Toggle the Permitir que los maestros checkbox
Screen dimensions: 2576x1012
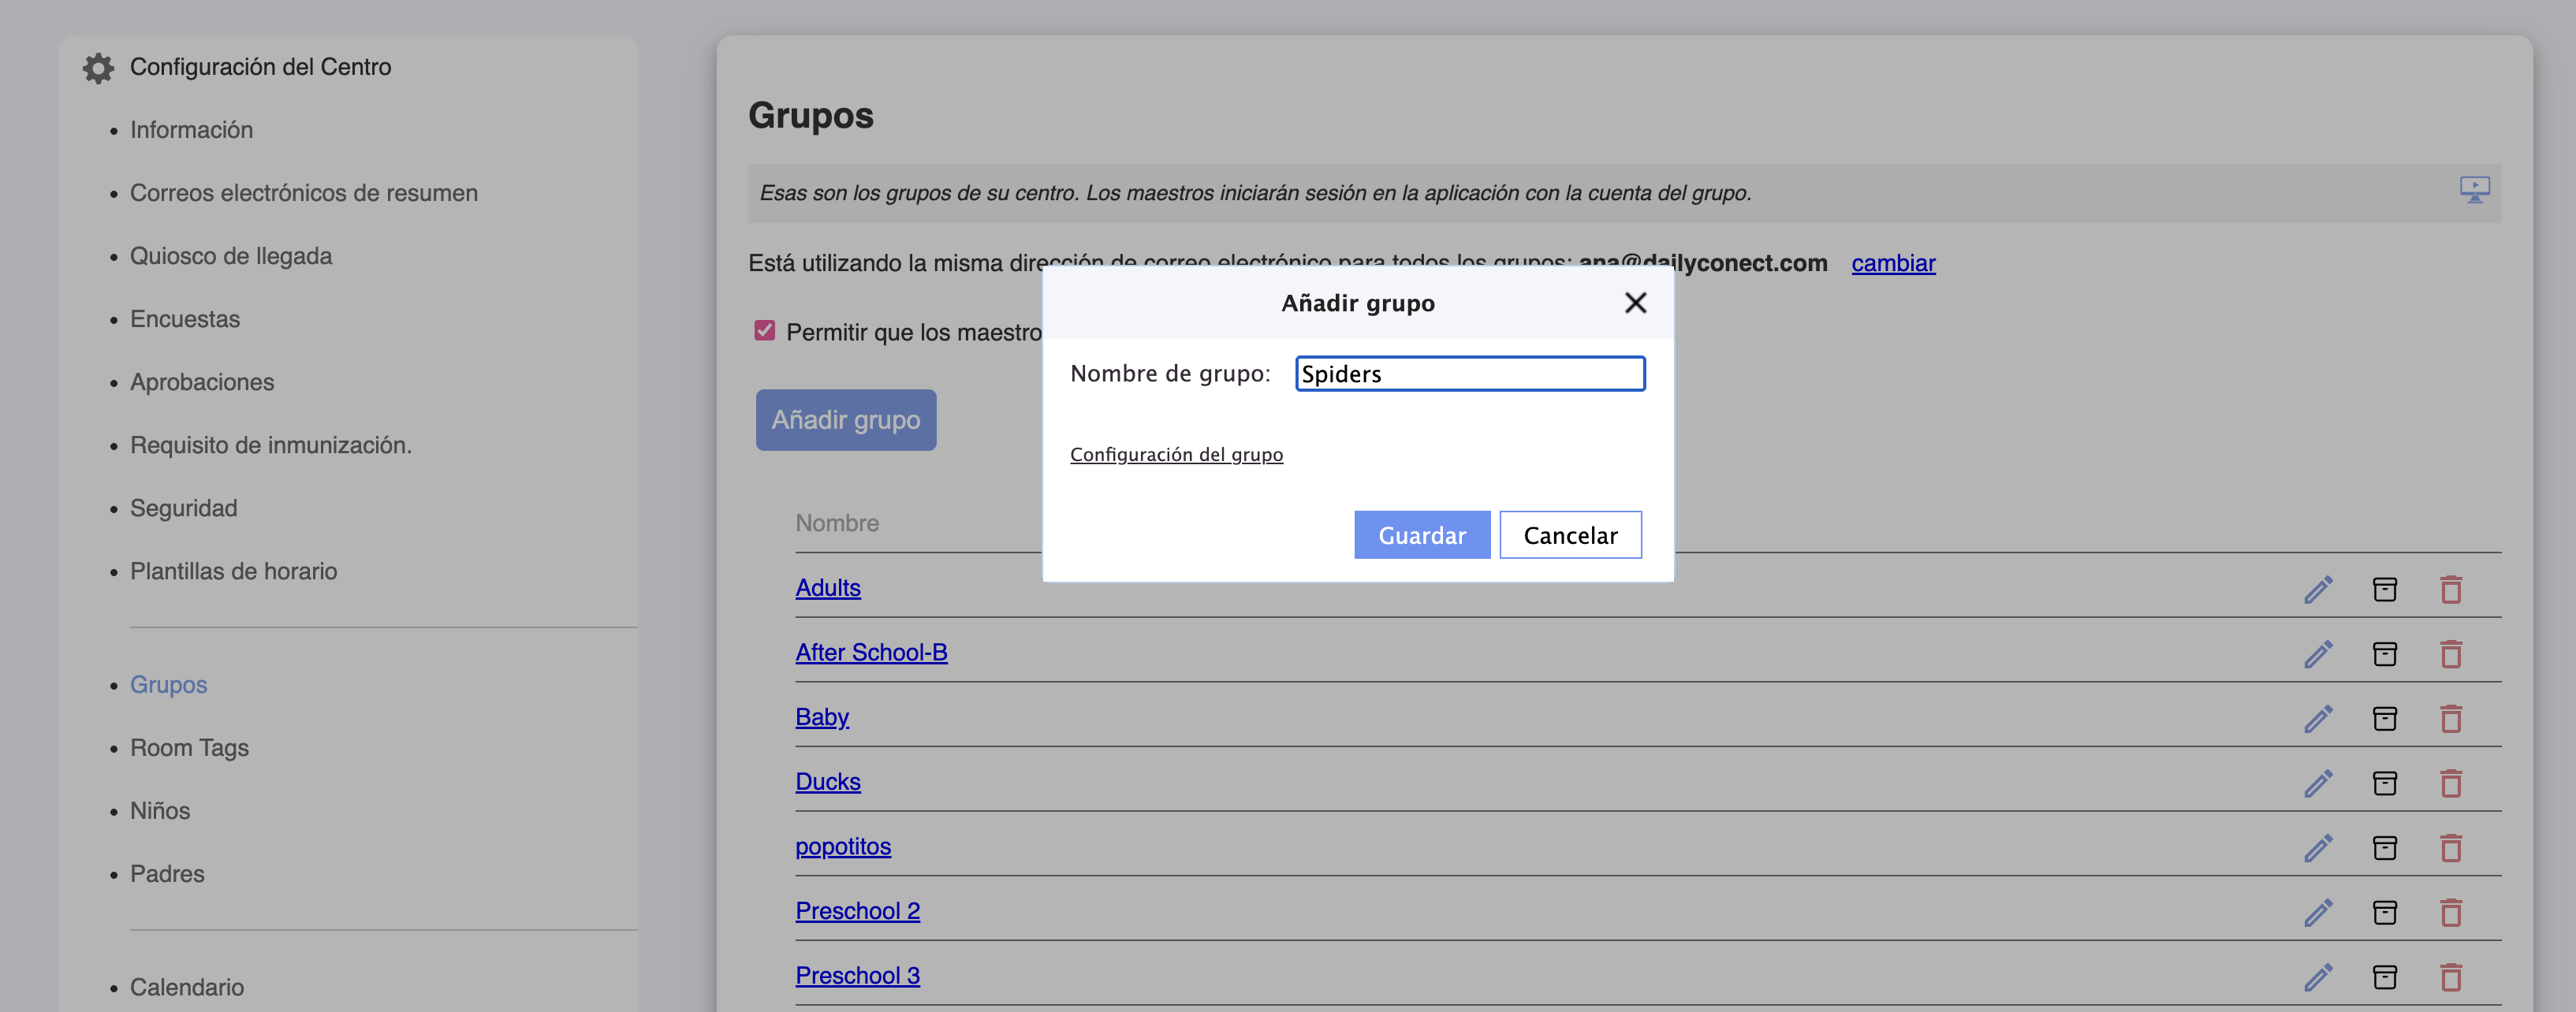pos(765,331)
